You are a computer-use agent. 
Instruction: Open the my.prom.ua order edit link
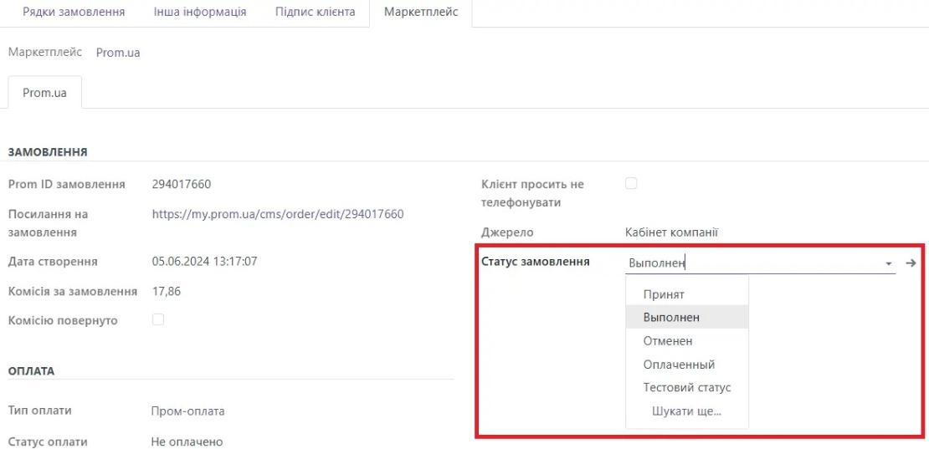(x=278, y=214)
